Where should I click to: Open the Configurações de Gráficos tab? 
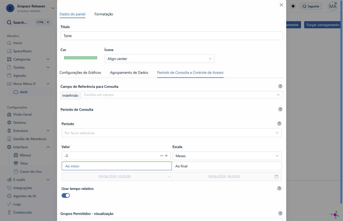(80, 72)
